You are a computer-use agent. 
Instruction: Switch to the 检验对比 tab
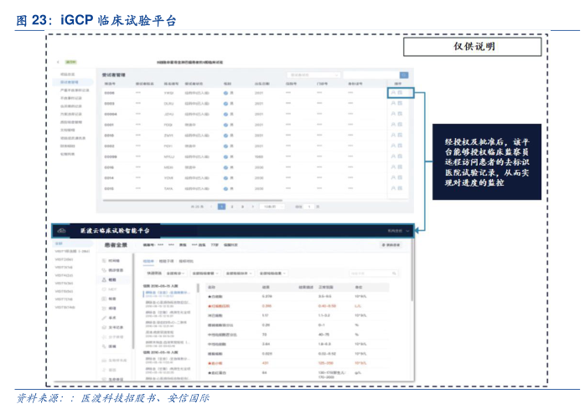186,261
